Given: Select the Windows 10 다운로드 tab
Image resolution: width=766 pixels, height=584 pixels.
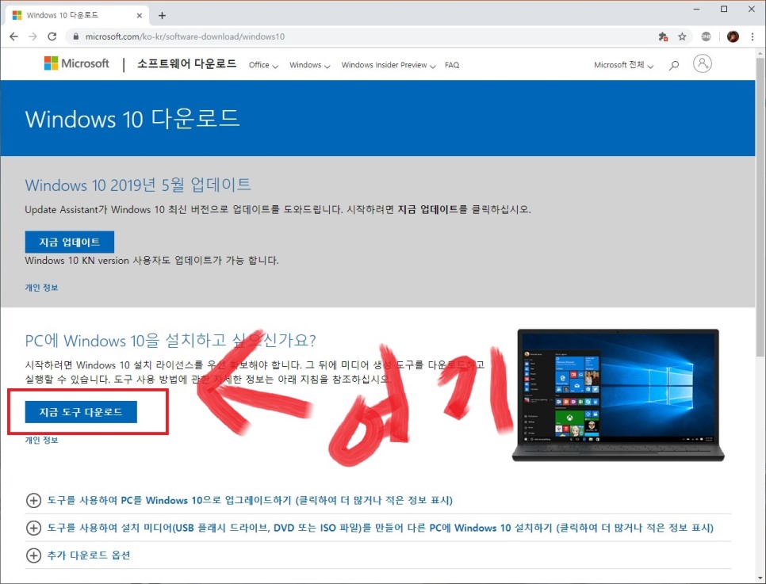Looking at the screenshot, I should [75, 16].
